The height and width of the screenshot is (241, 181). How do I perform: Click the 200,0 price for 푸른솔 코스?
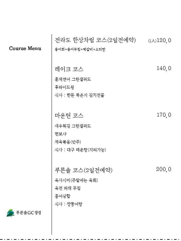pos(164,169)
